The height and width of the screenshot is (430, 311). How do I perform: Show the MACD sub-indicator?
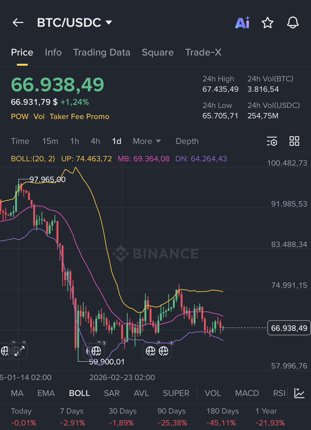247,393
